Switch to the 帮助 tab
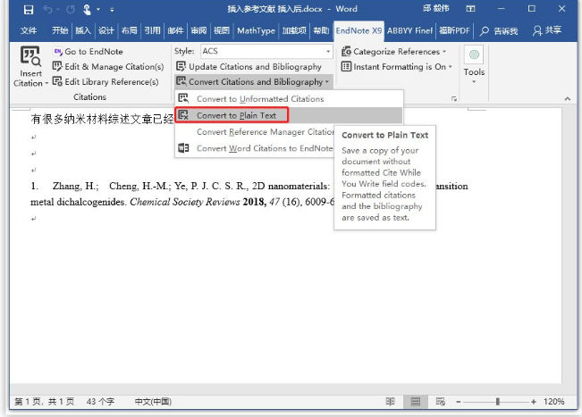Screen dimensions: 582x417 pyautogui.click(x=321, y=30)
